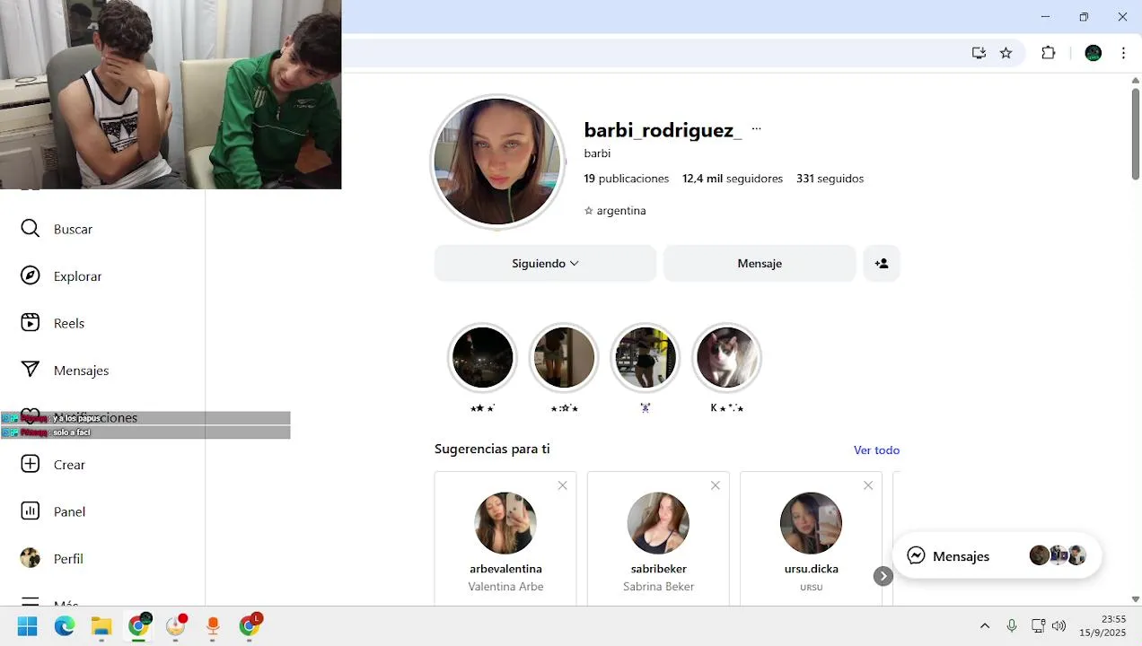The height and width of the screenshot is (646, 1142).
Task: Click the network display icon in tray
Action: (1038, 626)
